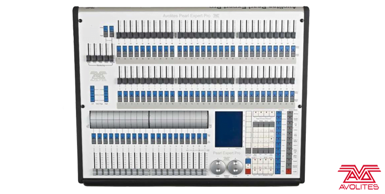Image resolution: width=385 pixels, height=194 pixels.
Task: Click top button of the grey attribute column
Action: [x=290, y=114]
